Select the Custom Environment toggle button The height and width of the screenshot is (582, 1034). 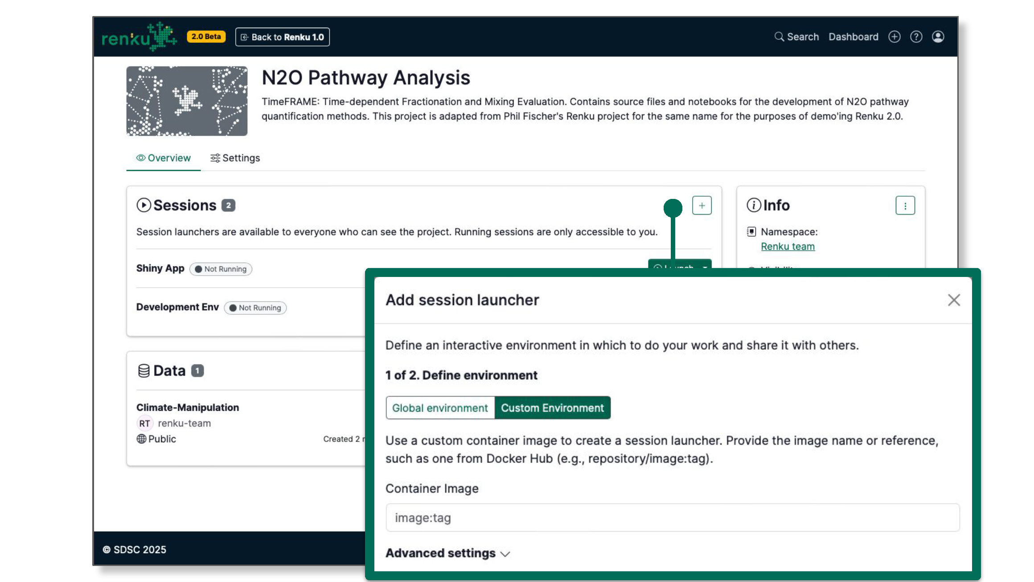[553, 407]
